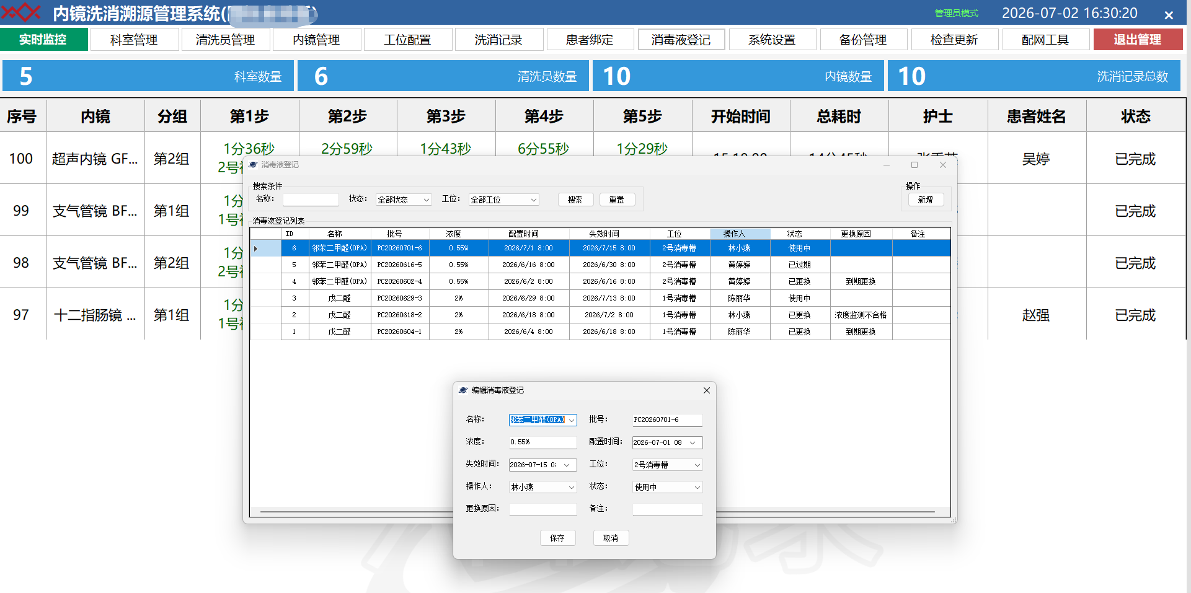Screen dimensions: 1191x593
Task: Open the 失效时间 date picker dropdown
Action: [567, 465]
